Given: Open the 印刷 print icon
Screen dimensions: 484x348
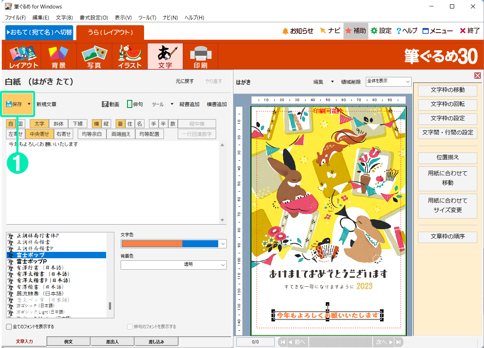Looking at the screenshot, I should coord(200,56).
